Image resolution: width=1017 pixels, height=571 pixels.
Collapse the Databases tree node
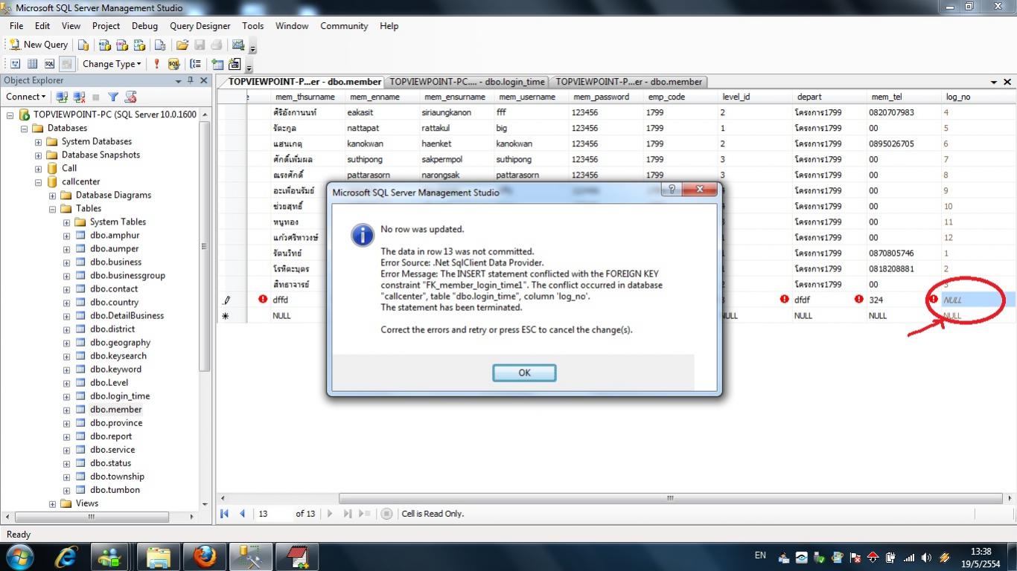click(x=25, y=128)
